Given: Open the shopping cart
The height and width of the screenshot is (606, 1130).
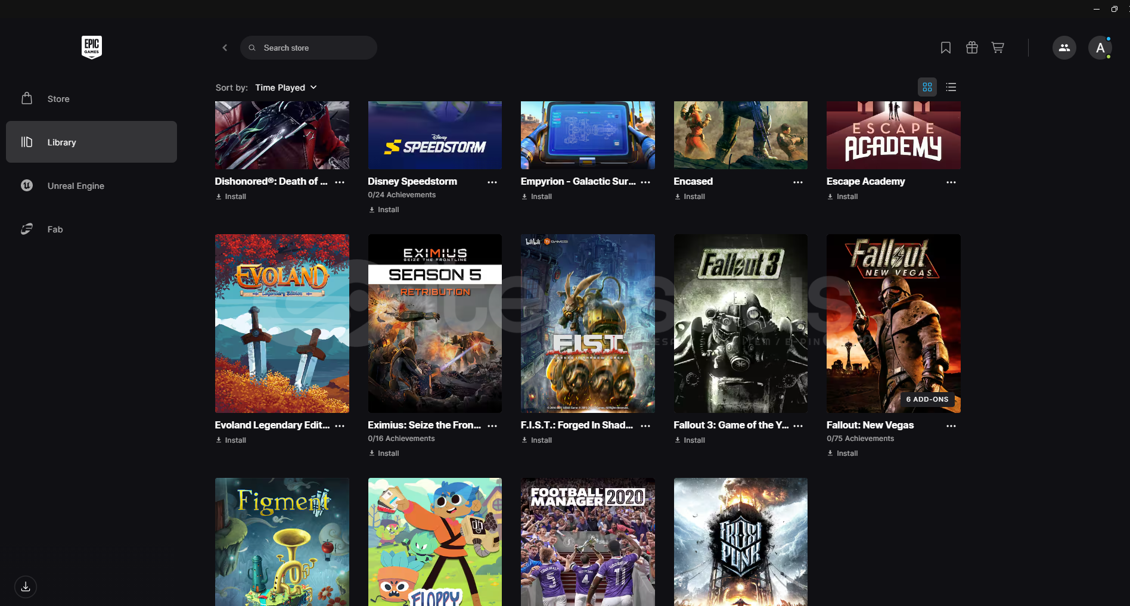Looking at the screenshot, I should click(998, 48).
